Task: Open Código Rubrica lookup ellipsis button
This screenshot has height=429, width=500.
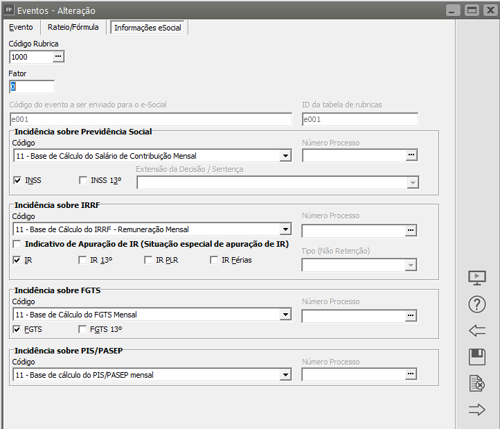Action: [58, 57]
